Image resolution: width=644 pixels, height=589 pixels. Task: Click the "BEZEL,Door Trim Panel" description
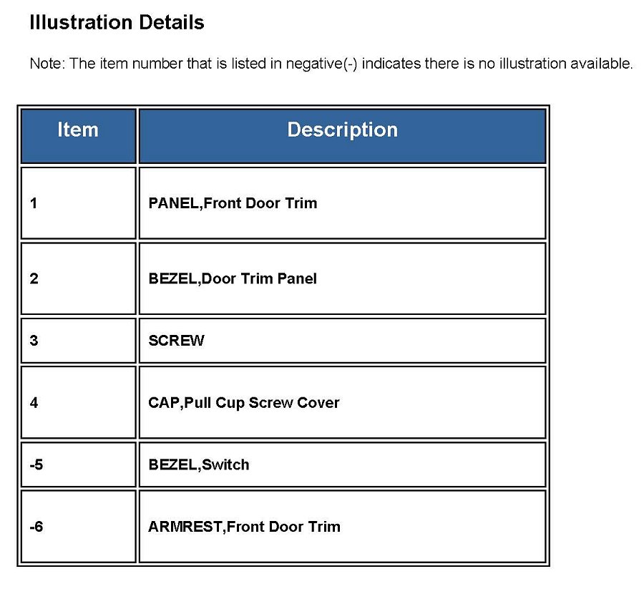(233, 279)
